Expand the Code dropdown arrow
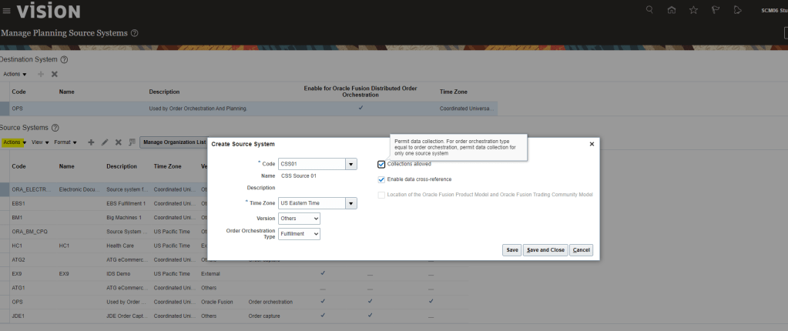Viewport: 788px width, 331px height. [351, 163]
